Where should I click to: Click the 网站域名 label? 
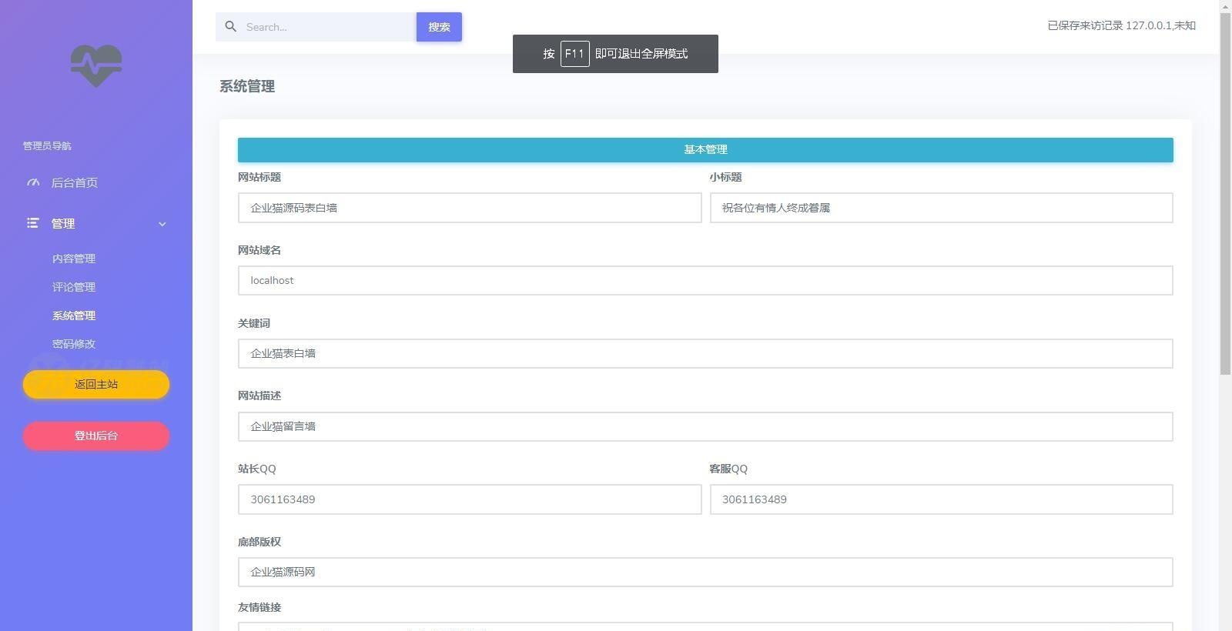pos(259,250)
